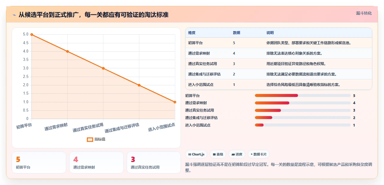Click the 说明 column header
Viewport: 384px width, 185px height.
[x=270, y=33]
